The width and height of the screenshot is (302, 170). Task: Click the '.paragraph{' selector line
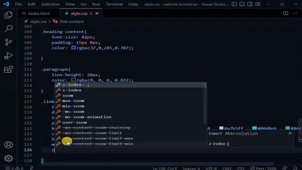(56, 69)
